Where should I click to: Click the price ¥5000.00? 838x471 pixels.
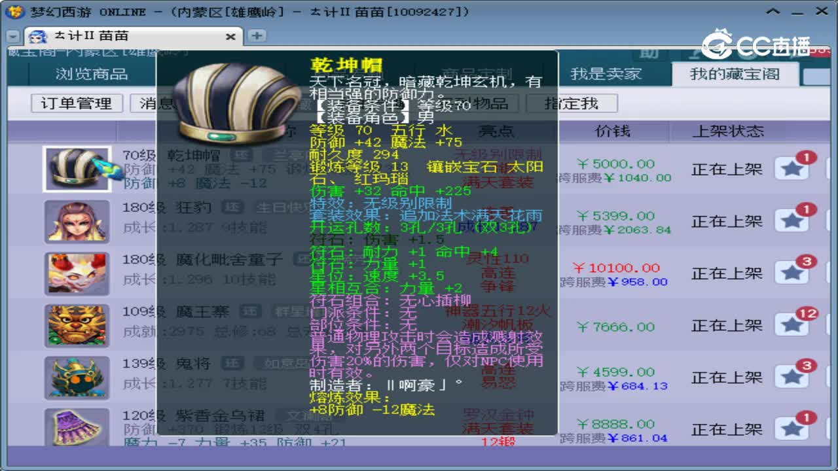pyautogui.click(x=616, y=164)
